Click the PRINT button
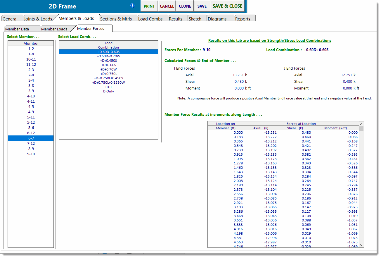This screenshot has width=381, height=258. [149, 6]
